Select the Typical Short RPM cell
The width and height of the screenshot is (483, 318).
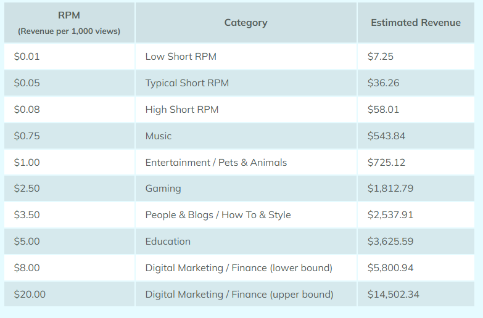click(x=246, y=83)
